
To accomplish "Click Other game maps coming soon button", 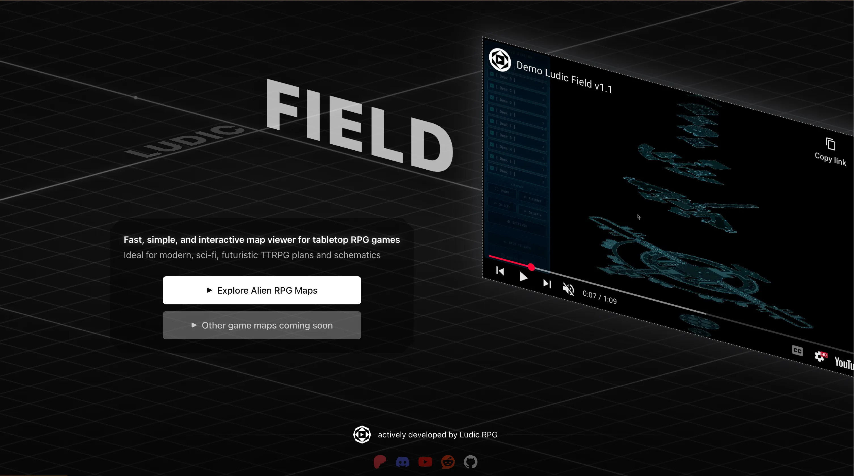I will pyautogui.click(x=262, y=325).
